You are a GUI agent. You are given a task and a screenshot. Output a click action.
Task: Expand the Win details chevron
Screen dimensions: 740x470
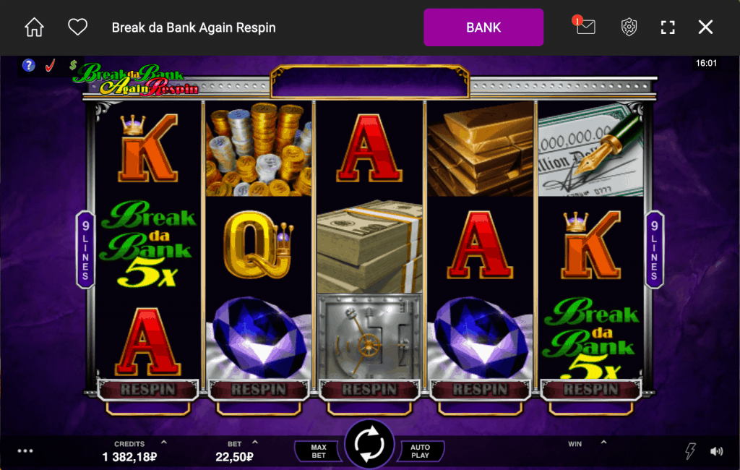603,443
